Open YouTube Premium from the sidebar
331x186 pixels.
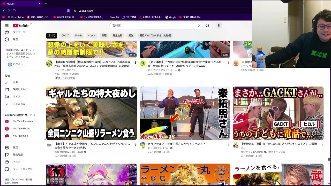[x=23, y=121]
